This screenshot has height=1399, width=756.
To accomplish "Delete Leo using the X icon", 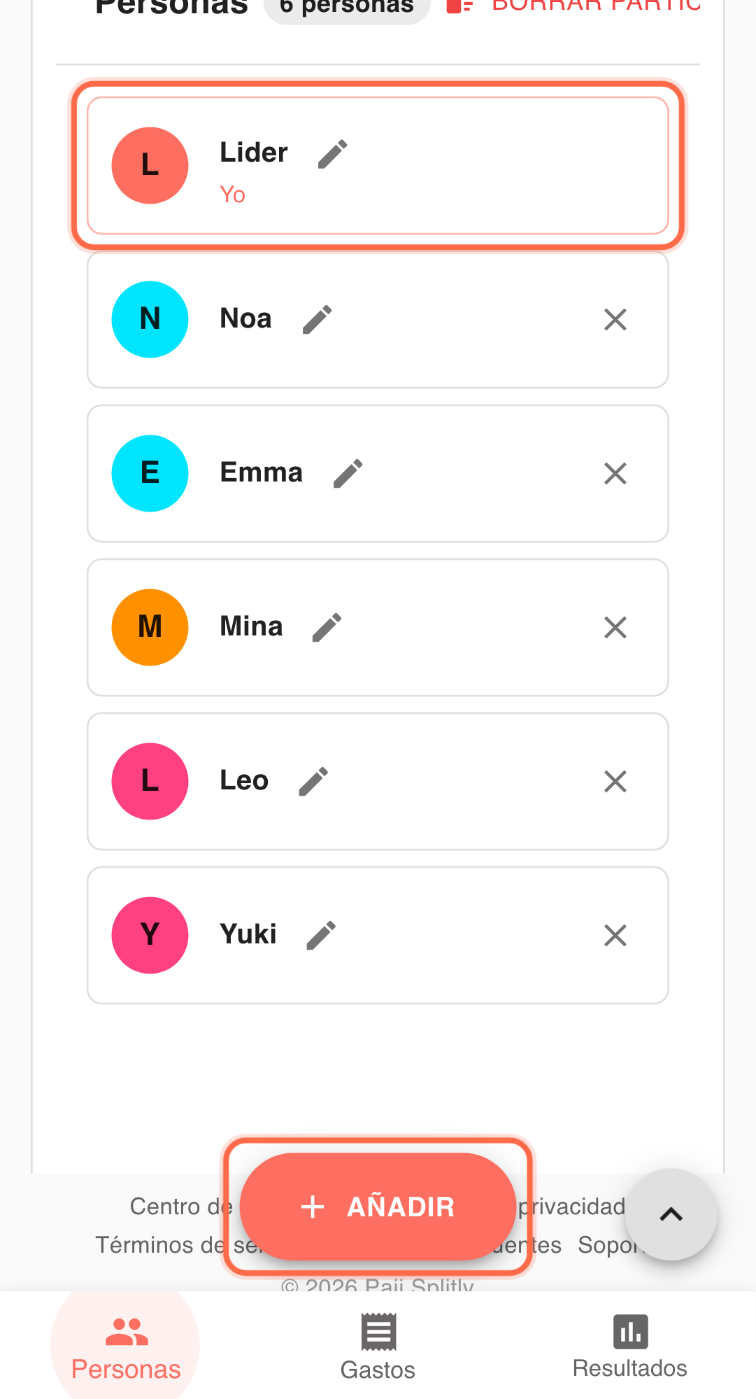I will [x=615, y=782].
